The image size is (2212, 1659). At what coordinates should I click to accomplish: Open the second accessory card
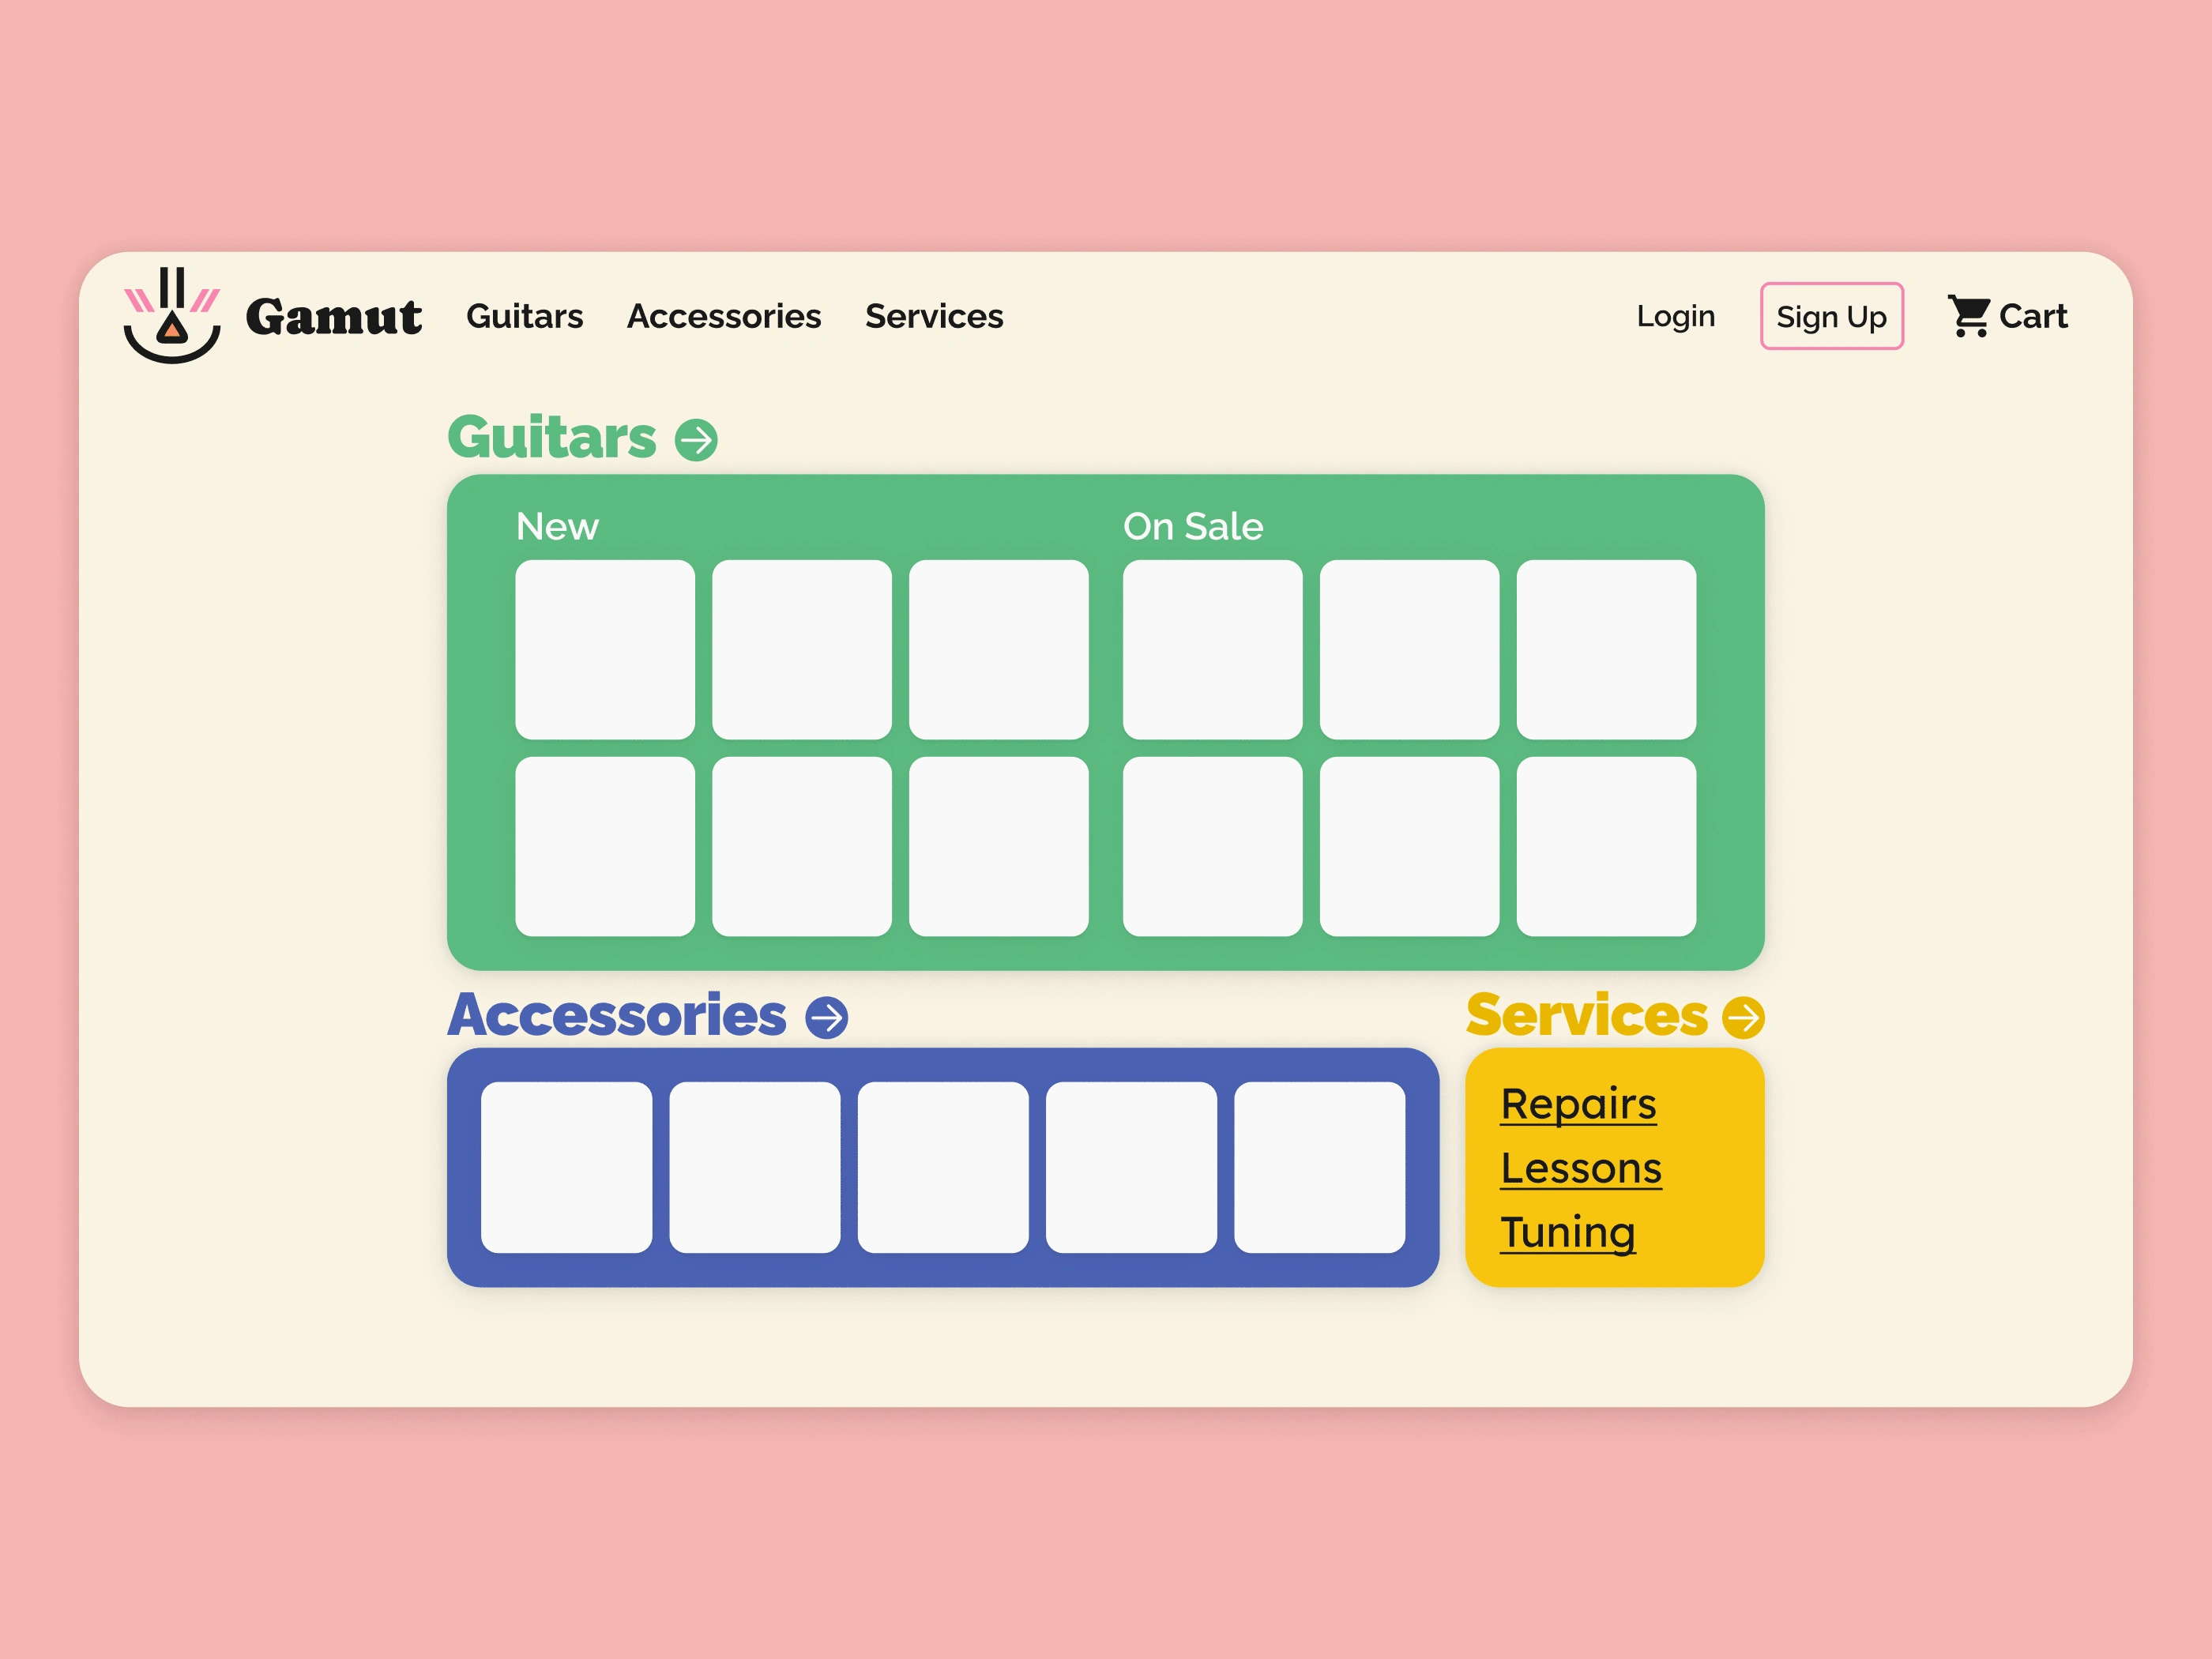click(755, 1168)
